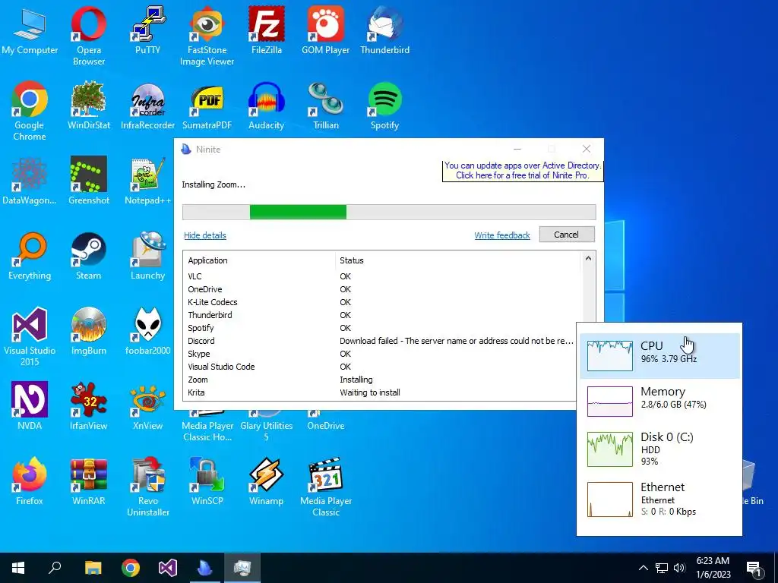Click the Glary Utilities 5 desktop label
778x583 pixels.
coord(267,431)
